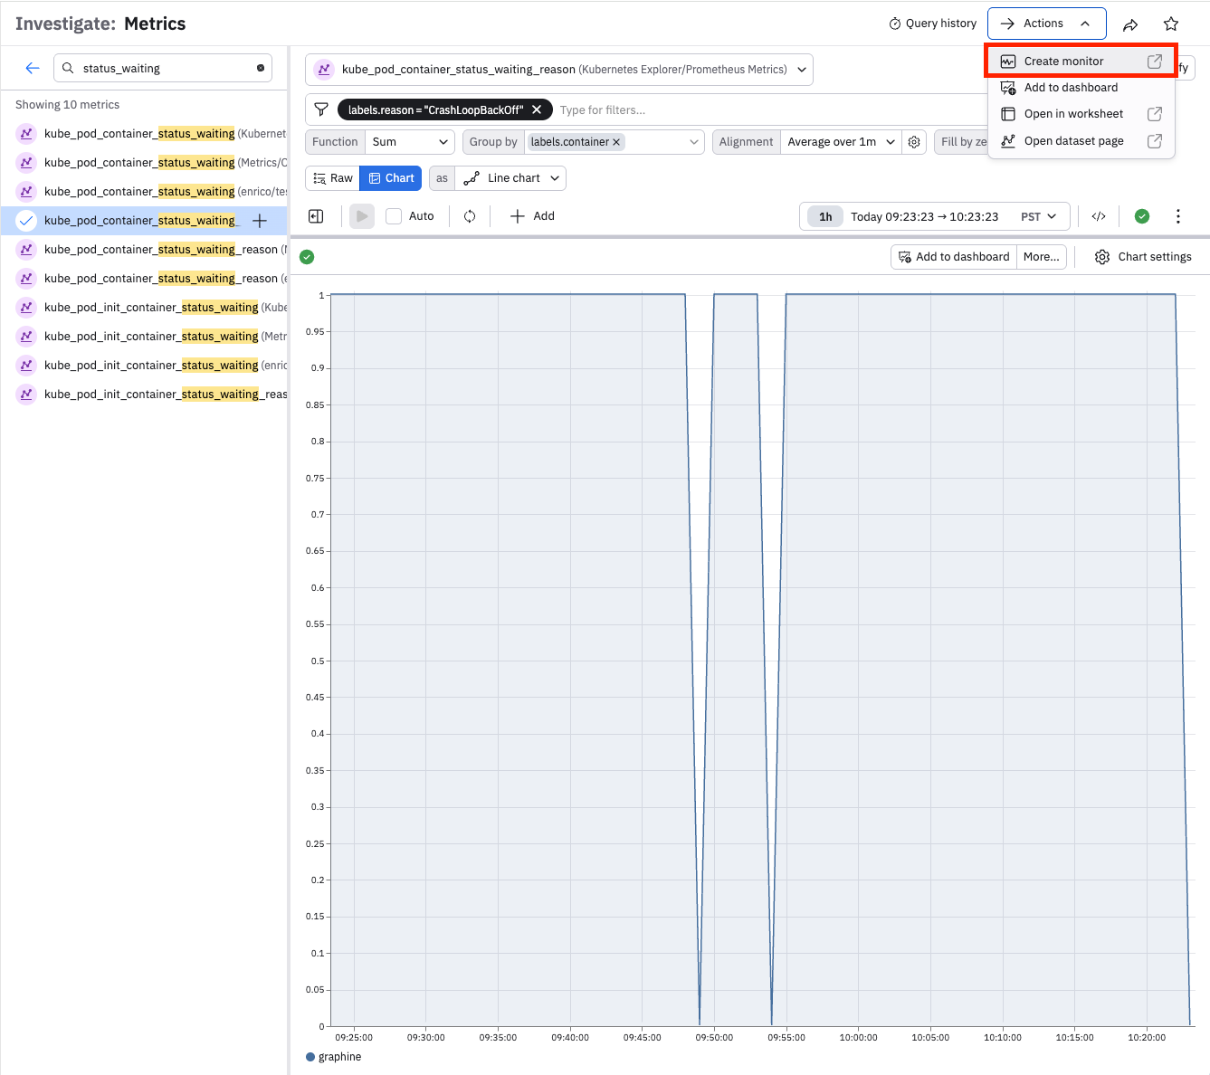The image size is (1210, 1075).
Task: Click external-link icon beside Create monitor
Action: pos(1155,62)
